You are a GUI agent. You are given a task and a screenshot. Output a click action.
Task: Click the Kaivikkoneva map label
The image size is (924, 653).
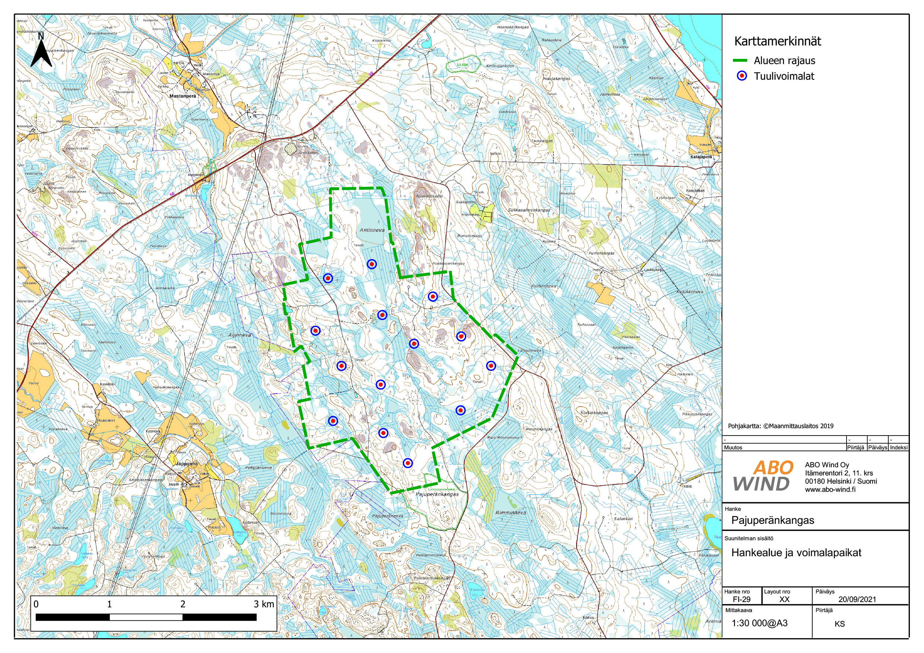(x=690, y=292)
